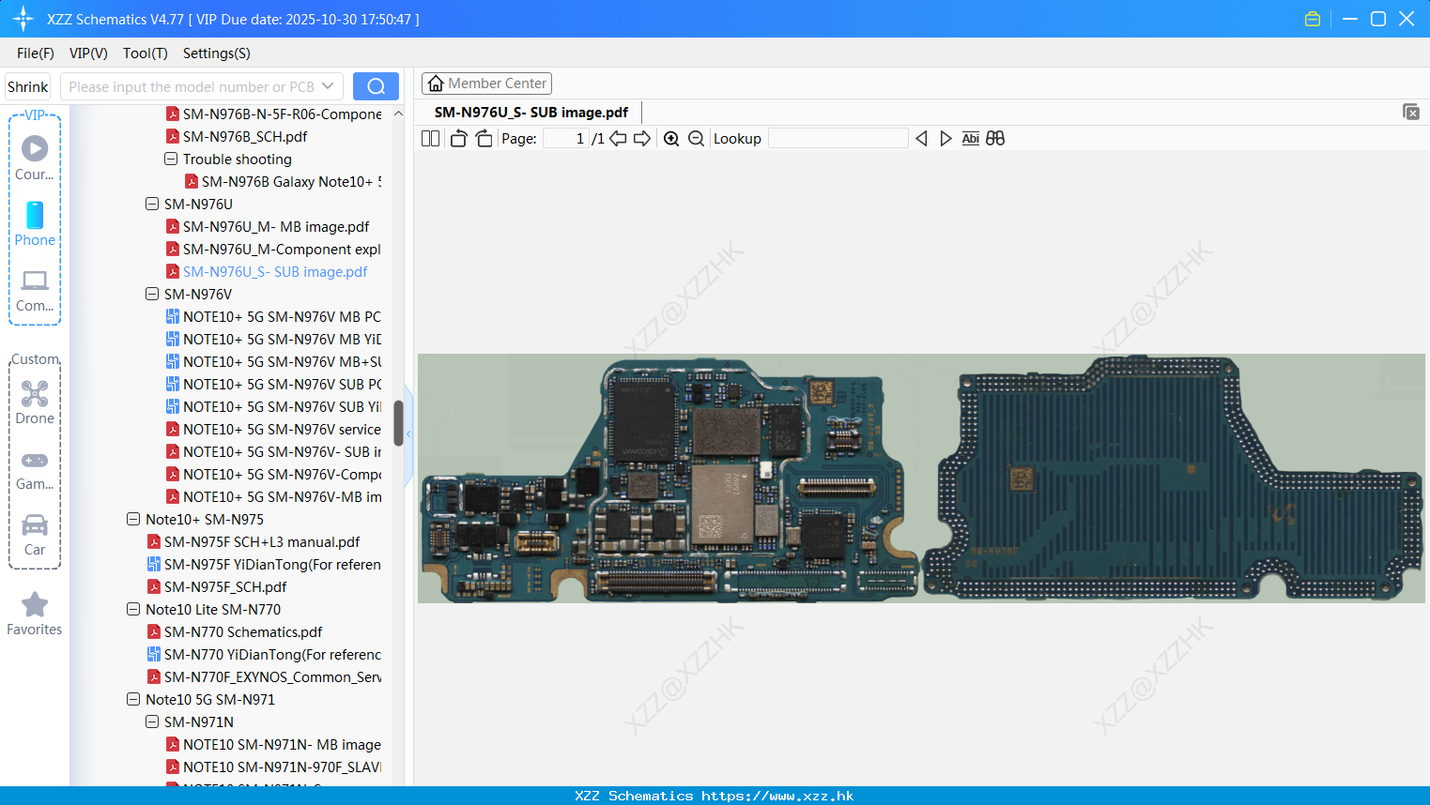Click the binoculars search icon
The height and width of the screenshot is (805, 1430).
tap(995, 138)
